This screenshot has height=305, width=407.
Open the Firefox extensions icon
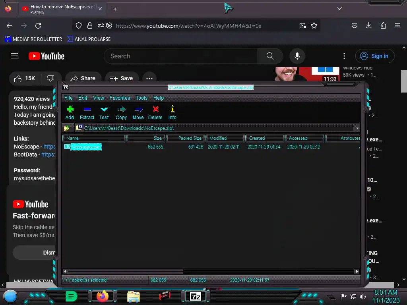[383, 25]
